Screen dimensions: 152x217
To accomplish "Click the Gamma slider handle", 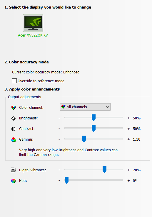I will point(84,139).
